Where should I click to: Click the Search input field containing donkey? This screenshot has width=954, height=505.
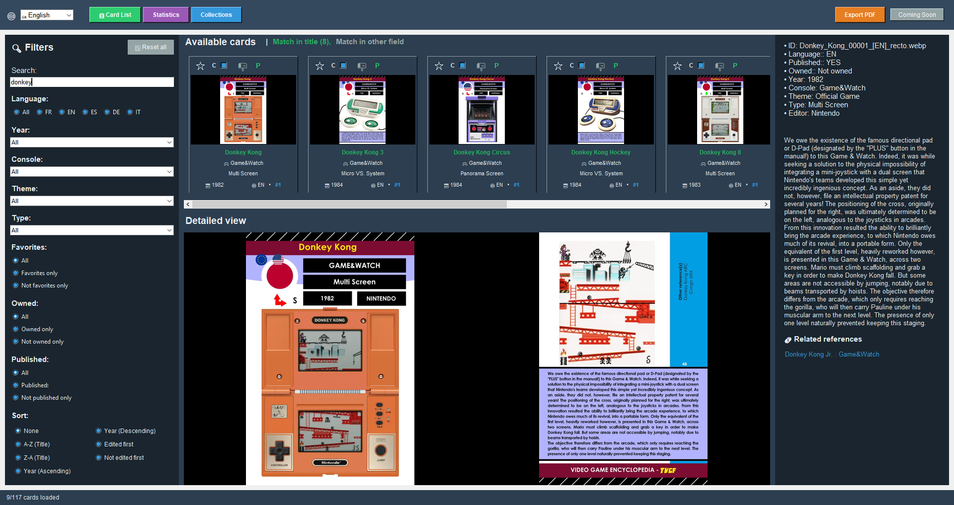[92, 82]
